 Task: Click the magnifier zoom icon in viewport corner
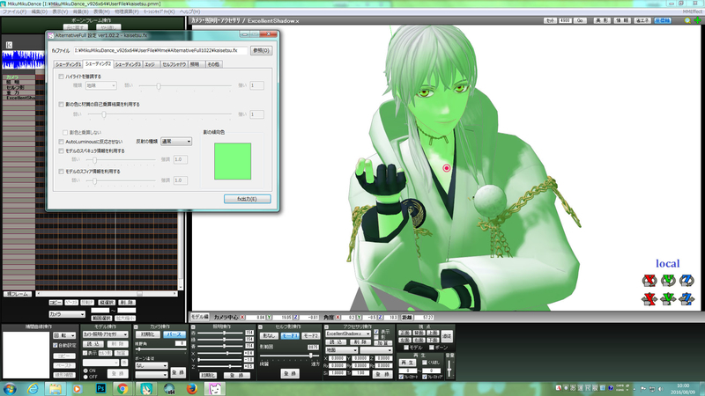687,20
